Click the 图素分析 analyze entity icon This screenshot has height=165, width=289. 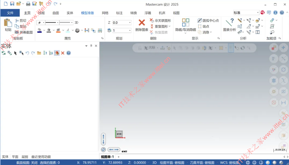click(230, 22)
